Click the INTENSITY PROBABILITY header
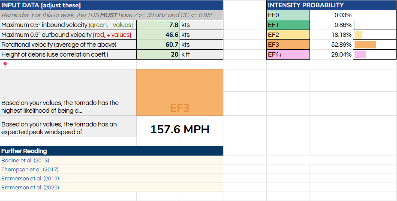The image size is (397, 201). click(x=331, y=5)
